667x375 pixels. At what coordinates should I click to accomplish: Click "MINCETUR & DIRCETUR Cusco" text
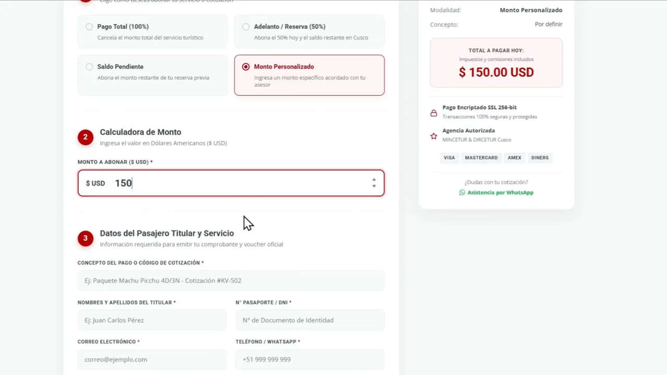(477, 140)
